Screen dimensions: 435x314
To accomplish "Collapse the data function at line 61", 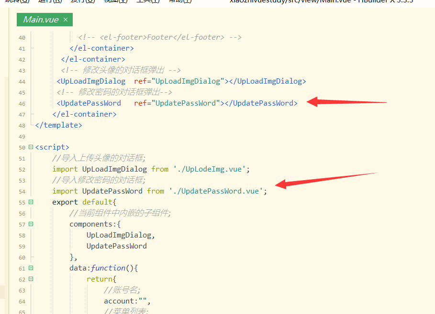I will [x=31, y=268].
